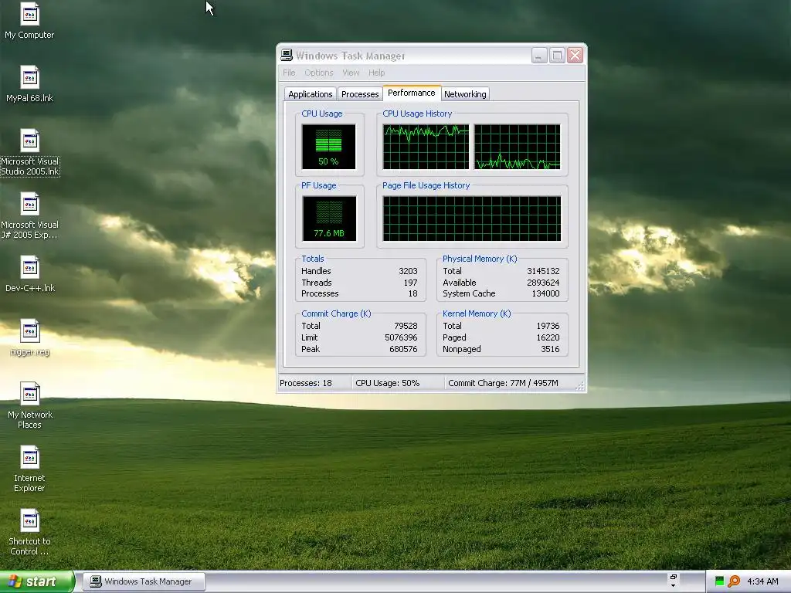Click the Windows Task Manager taskbar button
The image size is (791, 593).
tap(144, 581)
